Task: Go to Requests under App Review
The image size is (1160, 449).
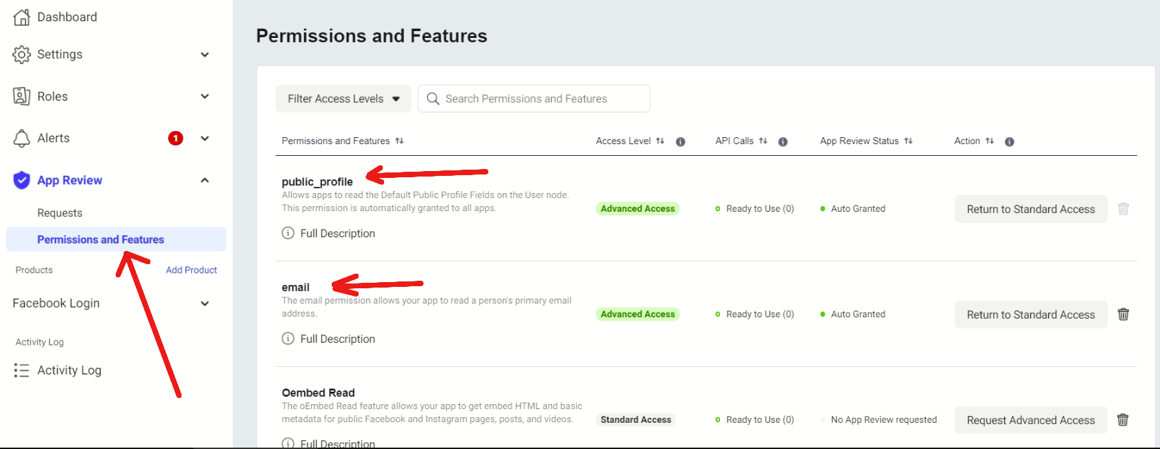Action: 60,213
